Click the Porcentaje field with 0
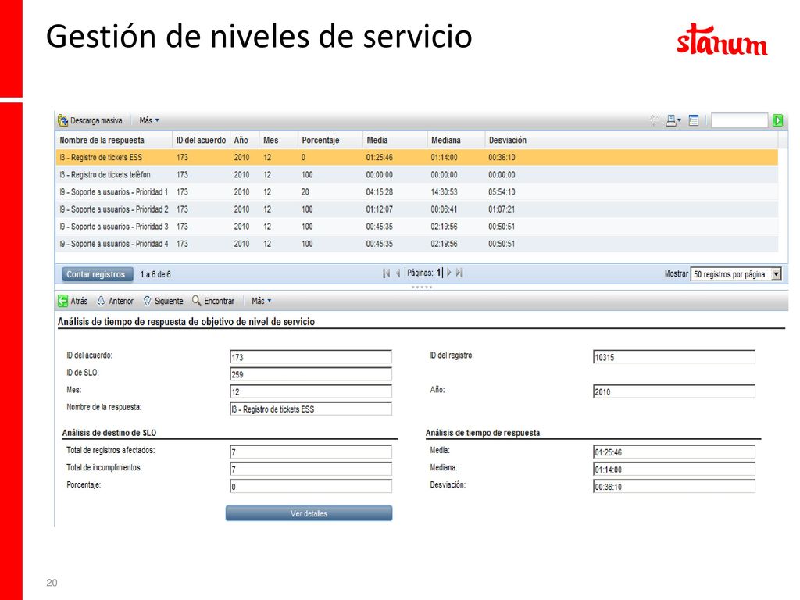Viewport: 800px width, 600px height. [x=311, y=486]
